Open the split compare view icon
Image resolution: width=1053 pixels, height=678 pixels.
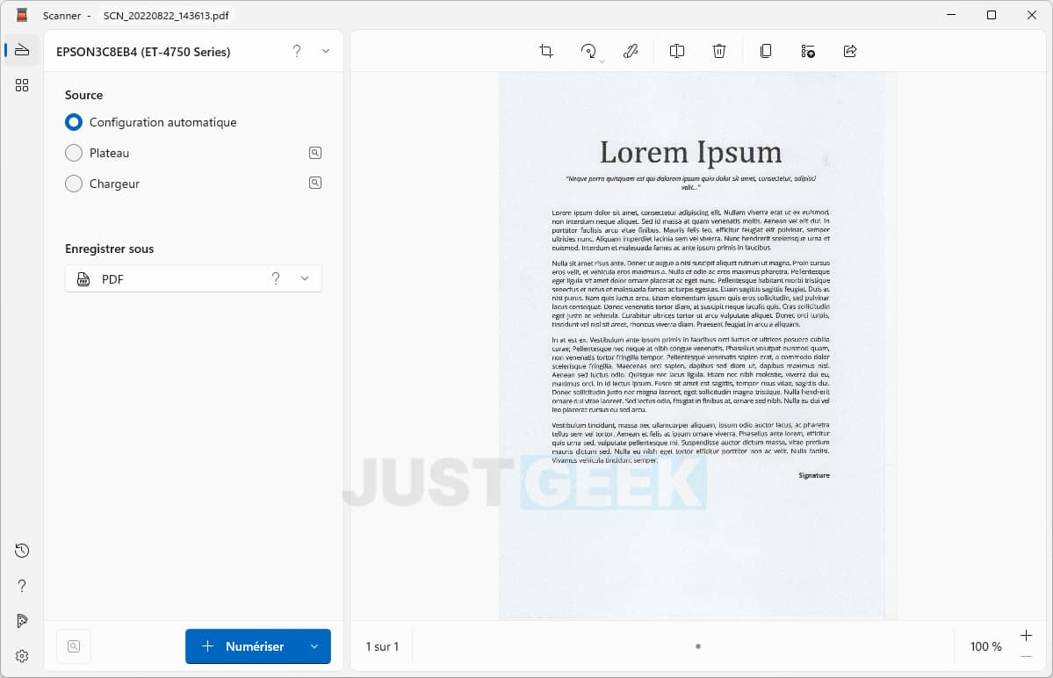pos(677,51)
